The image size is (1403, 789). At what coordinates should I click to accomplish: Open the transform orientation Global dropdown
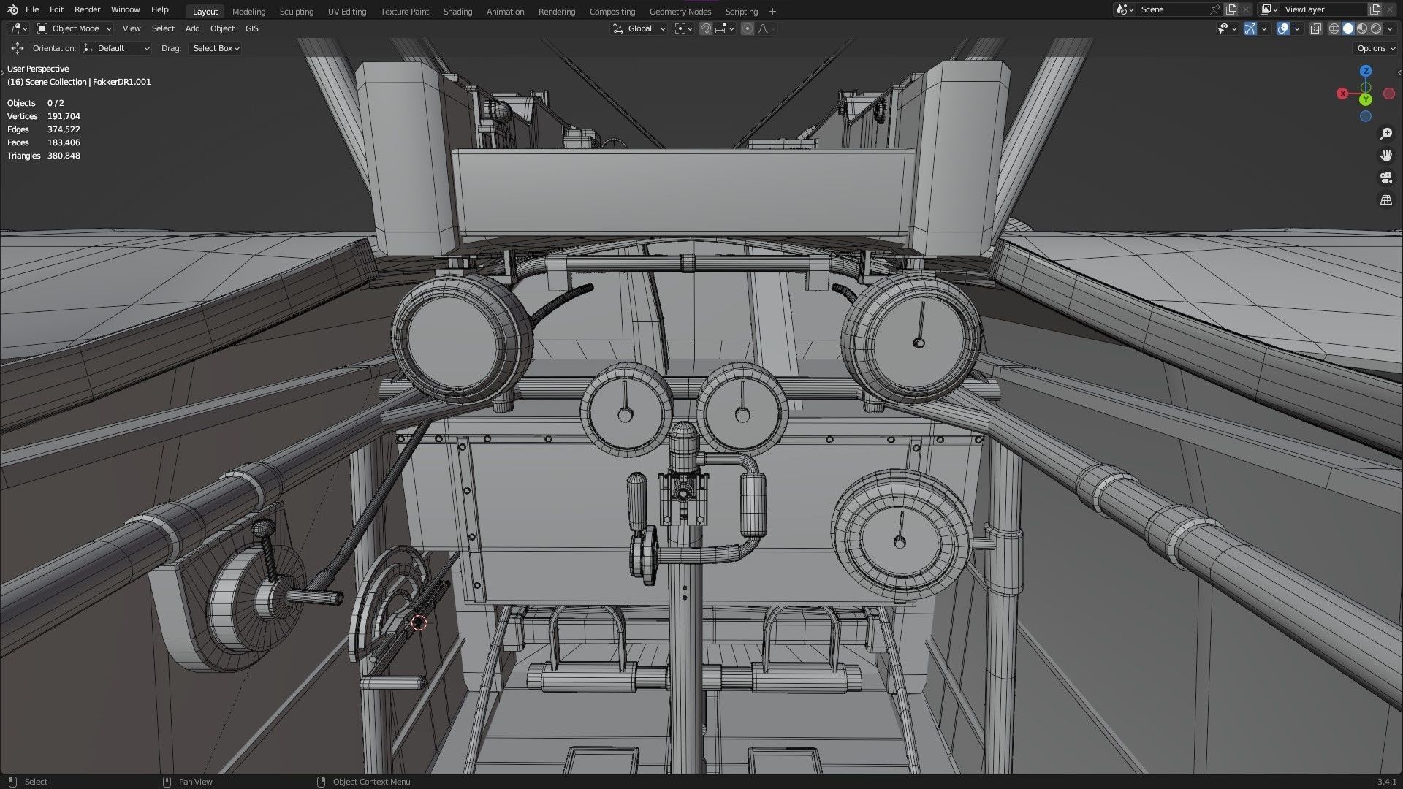coord(639,28)
